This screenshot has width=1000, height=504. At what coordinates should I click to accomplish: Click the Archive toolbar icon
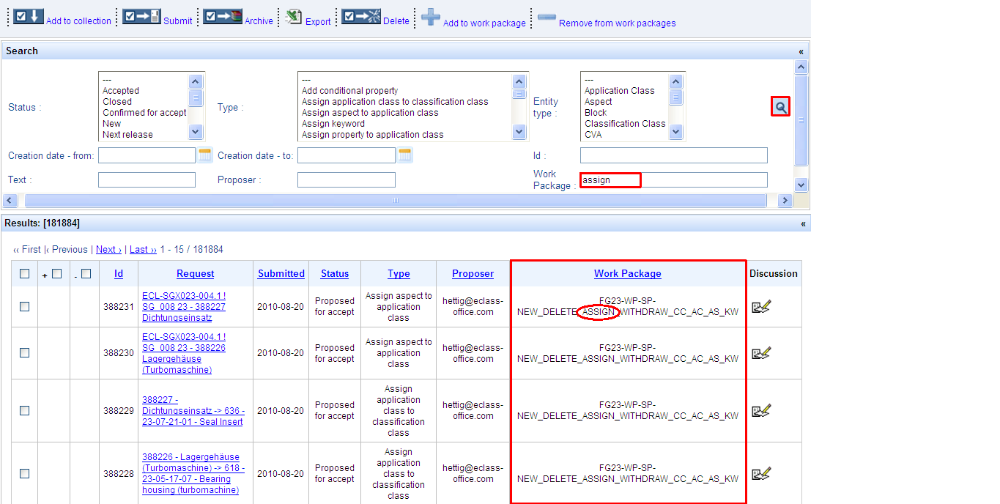[222, 17]
